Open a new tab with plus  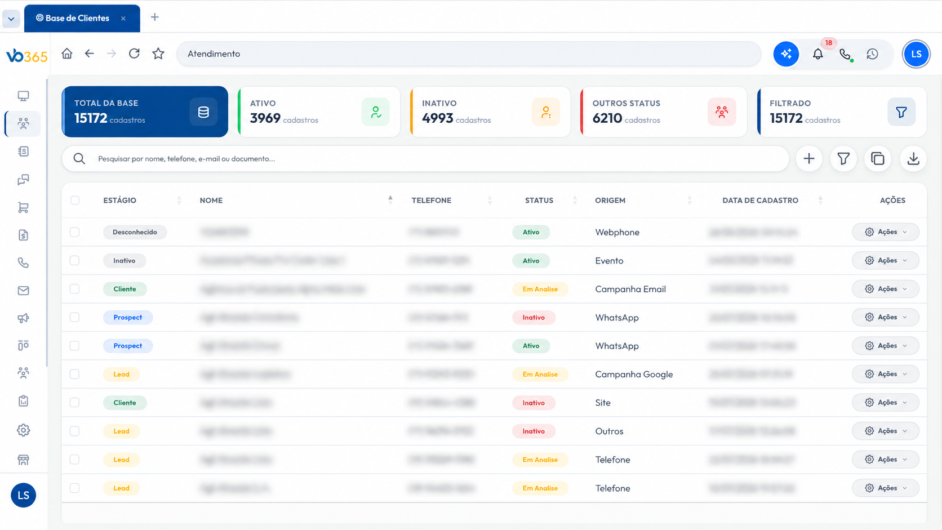coord(155,17)
